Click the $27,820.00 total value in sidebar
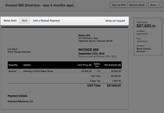Screen dimensions: 164x113 click(x=146, y=26)
